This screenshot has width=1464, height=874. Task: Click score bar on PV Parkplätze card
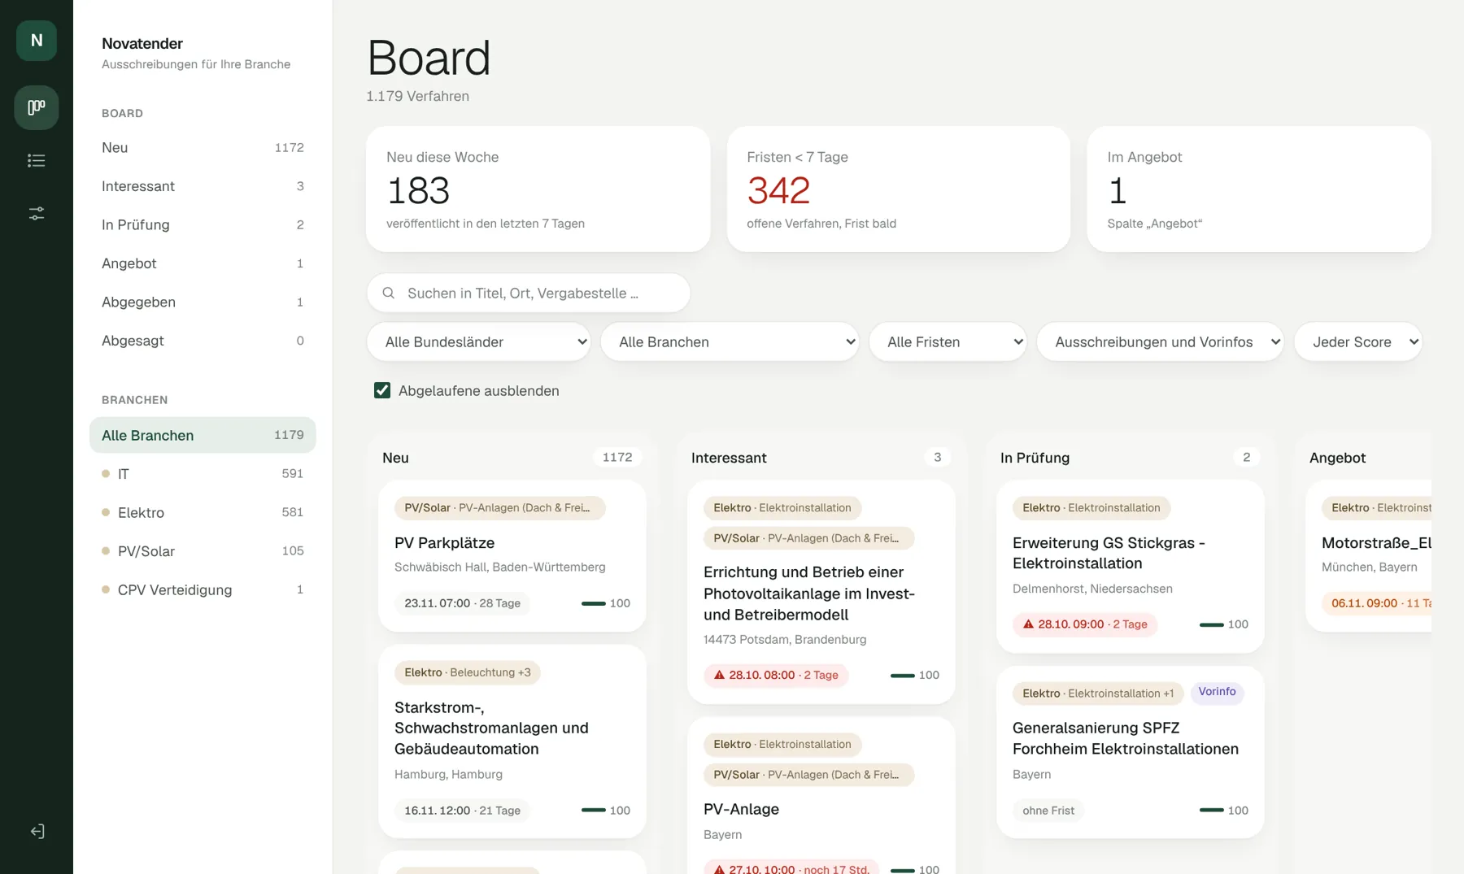coord(594,603)
